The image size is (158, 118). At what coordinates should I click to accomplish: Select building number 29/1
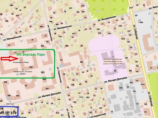pyautogui.click(x=74, y=34)
